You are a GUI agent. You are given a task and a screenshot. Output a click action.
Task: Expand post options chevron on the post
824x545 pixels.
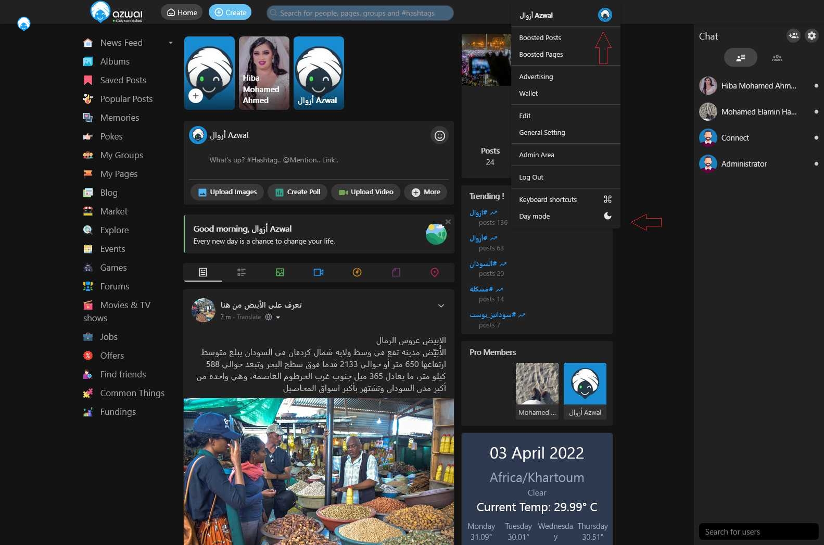pyautogui.click(x=441, y=306)
